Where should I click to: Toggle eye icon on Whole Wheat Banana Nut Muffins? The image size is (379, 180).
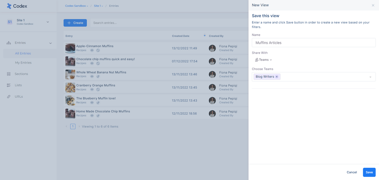tap(92, 76)
